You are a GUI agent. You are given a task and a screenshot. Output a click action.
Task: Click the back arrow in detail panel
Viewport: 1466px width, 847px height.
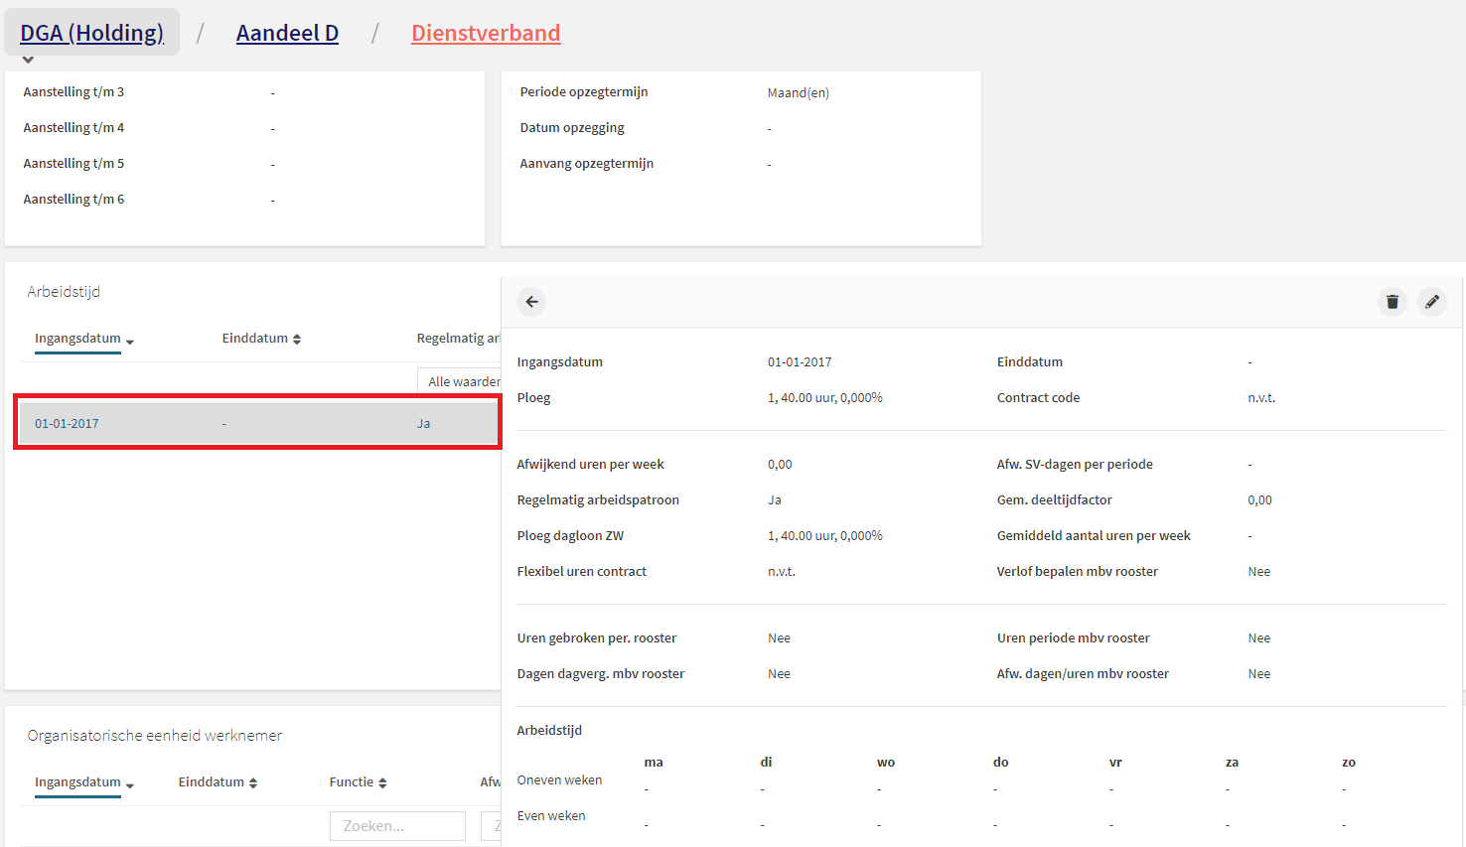(531, 302)
